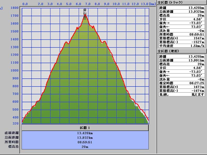The width and height of the screenshot is (207, 155).
Task: Click the 見通し value 見えます
Action: (x=198, y=95)
